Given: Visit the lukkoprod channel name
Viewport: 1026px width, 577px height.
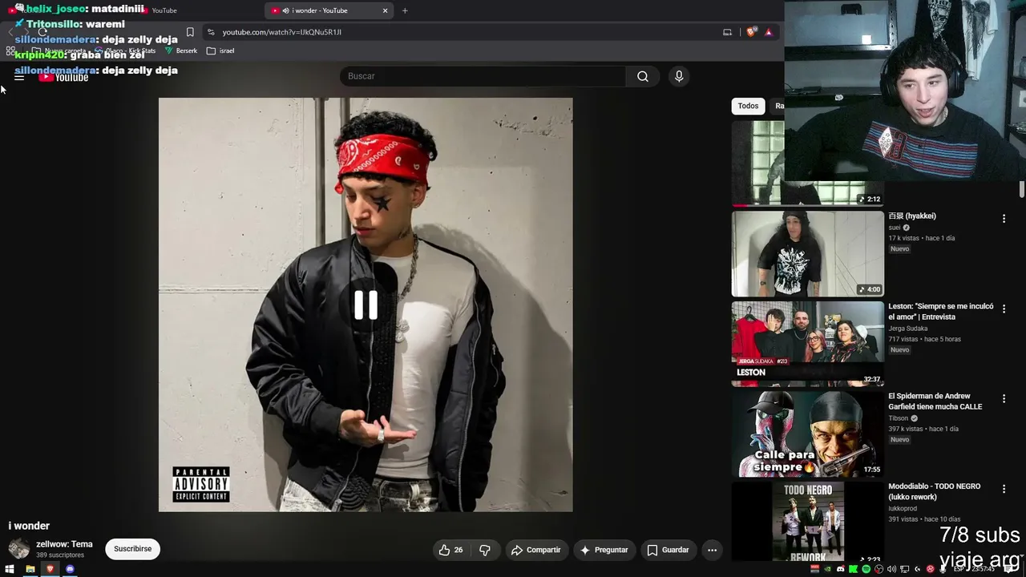Looking at the screenshot, I should coord(902,509).
